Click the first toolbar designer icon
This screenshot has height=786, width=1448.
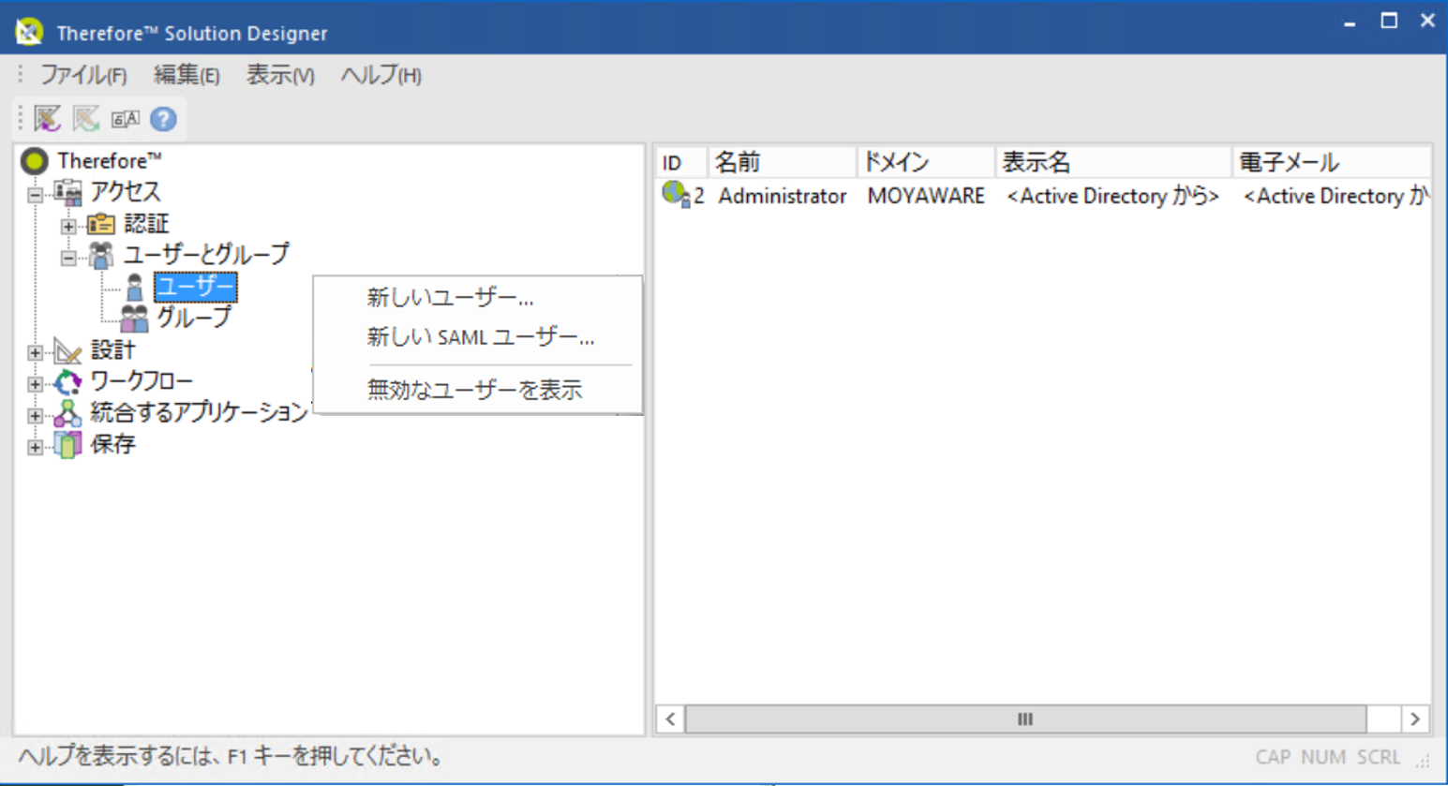click(x=48, y=119)
